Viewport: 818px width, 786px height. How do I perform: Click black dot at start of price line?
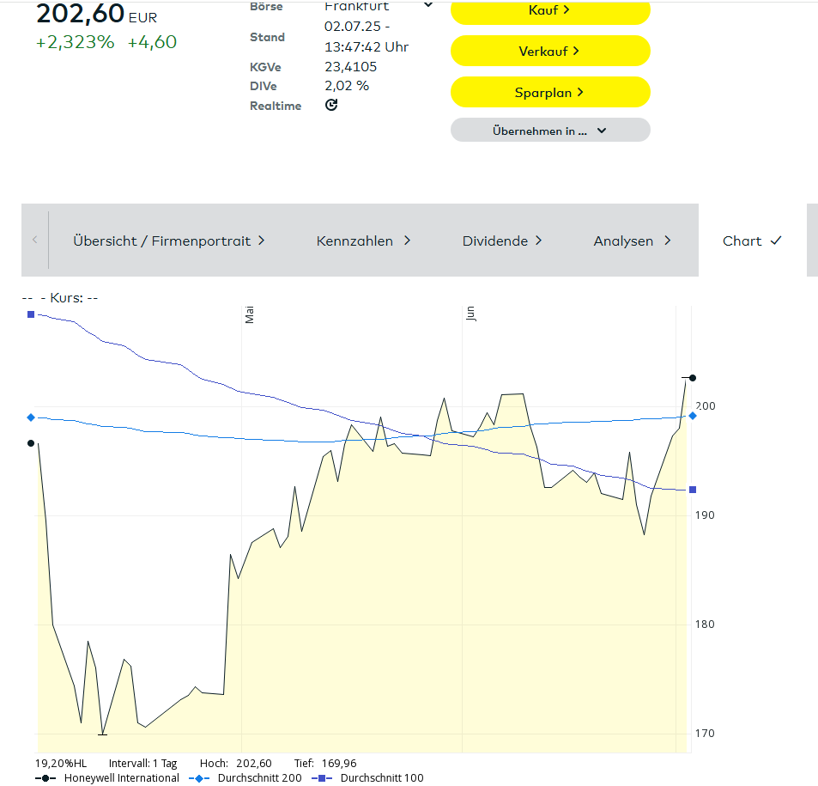pos(31,443)
